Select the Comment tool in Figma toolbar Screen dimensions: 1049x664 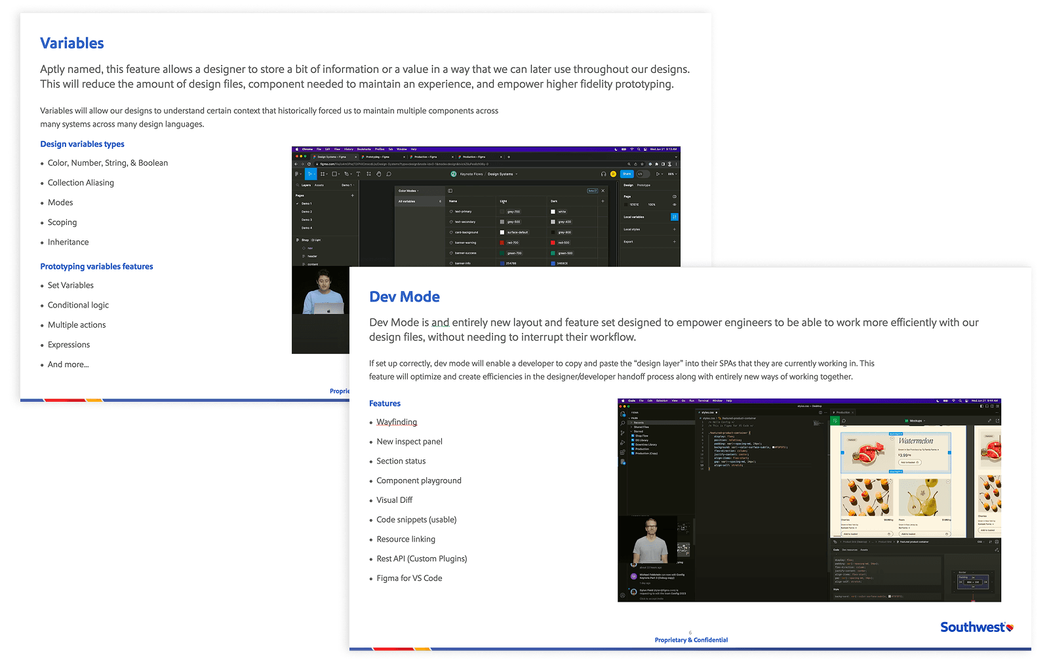tap(389, 174)
